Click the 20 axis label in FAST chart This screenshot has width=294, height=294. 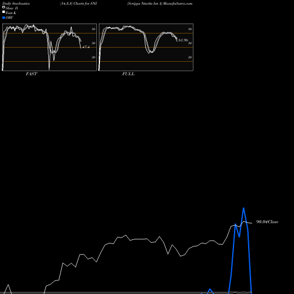point(93,57)
